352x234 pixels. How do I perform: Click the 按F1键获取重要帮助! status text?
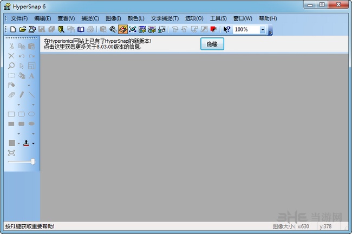(x=30, y=226)
